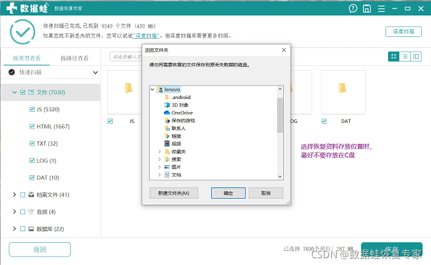This screenshot has width=431, height=265.
Task: Uncheck the LOG (1) checkbox
Action: click(x=32, y=160)
